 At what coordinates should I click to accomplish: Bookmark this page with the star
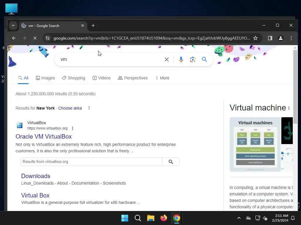[255, 38]
